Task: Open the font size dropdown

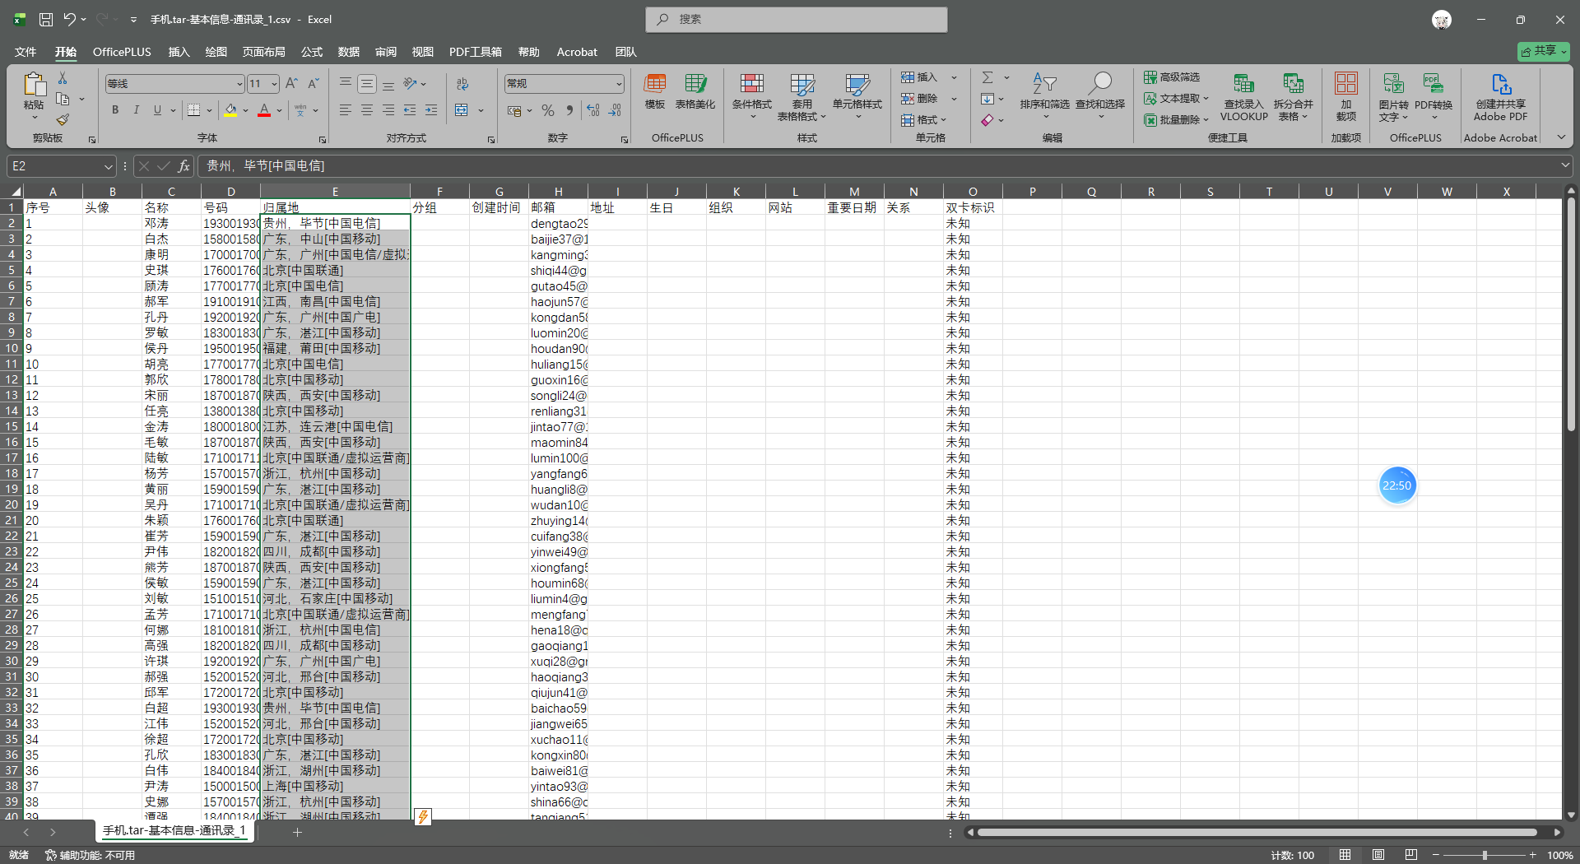Action: pos(272,83)
